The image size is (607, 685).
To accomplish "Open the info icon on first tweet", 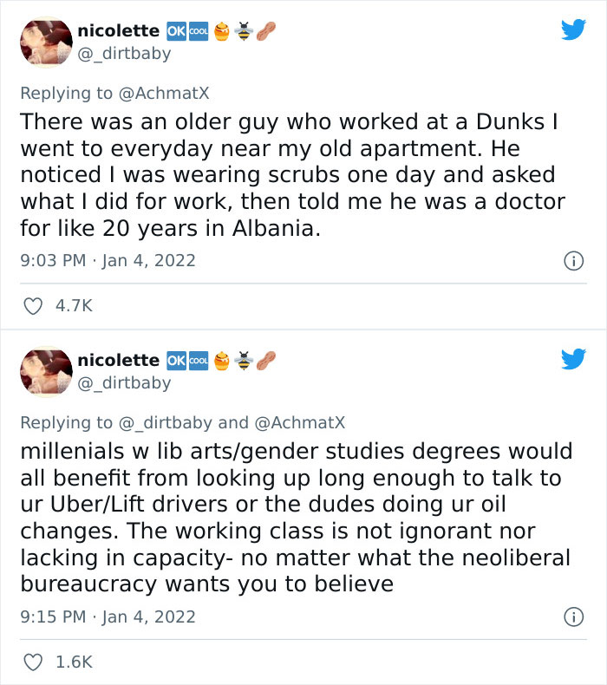I will pyautogui.click(x=573, y=261).
